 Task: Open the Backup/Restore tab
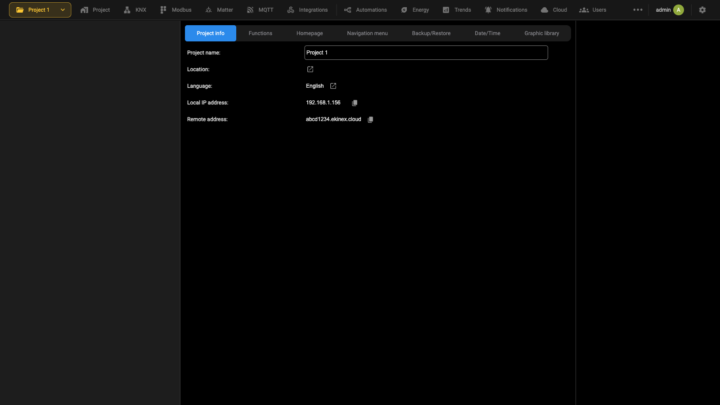pos(431,33)
